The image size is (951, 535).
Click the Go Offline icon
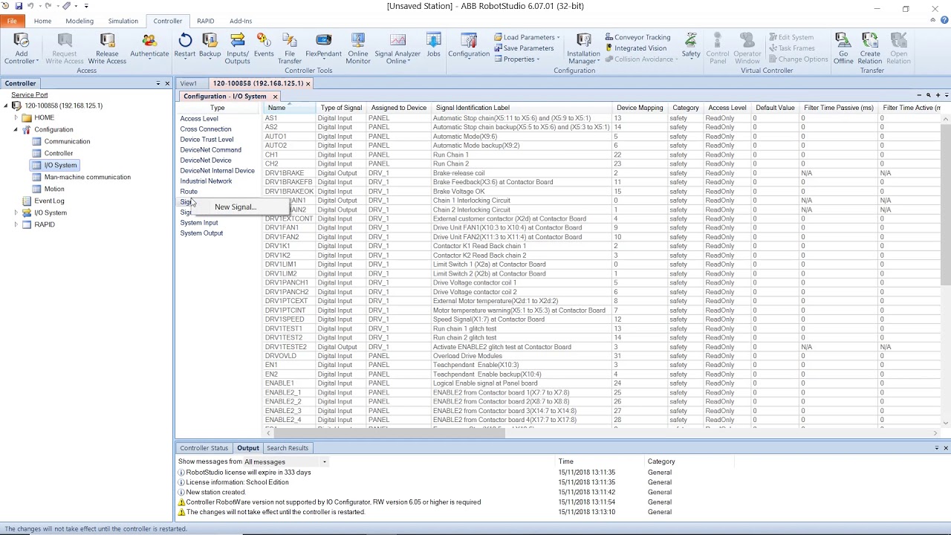coord(843,48)
